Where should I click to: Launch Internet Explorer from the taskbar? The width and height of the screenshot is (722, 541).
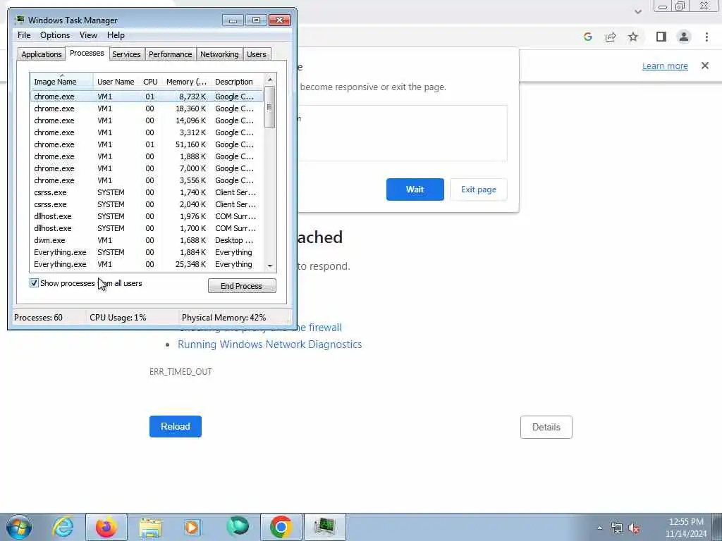coord(63,527)
